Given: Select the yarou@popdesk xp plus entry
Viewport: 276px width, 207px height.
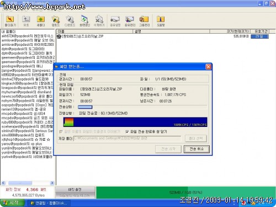Looking at the screenshot, I should tap(22, 144).
